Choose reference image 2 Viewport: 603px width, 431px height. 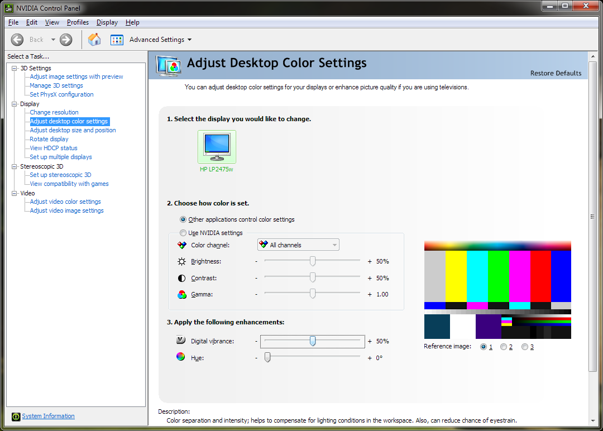tap(504, 347)
